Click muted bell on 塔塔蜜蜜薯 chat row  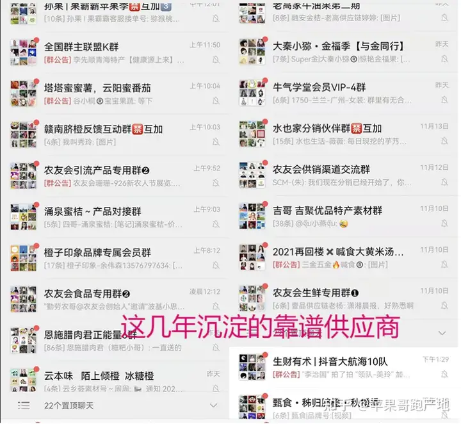tap(216, 101)
